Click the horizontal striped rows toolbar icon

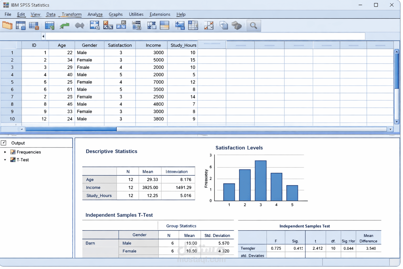[165, 25]
